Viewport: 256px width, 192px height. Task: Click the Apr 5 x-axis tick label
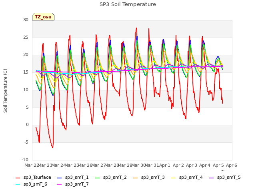pos(218,165)
